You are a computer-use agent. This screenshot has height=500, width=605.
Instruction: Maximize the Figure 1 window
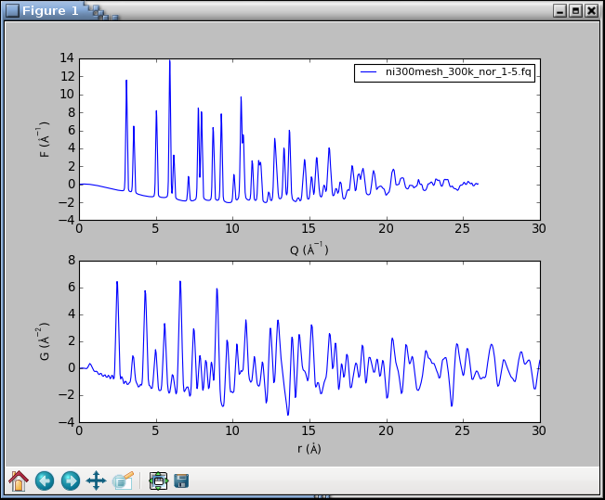[x=575, y=10]
